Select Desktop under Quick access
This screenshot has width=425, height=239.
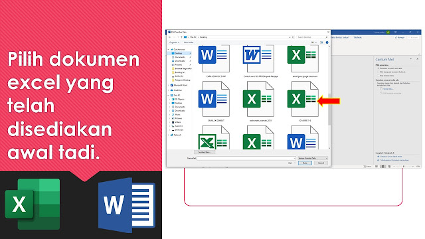pos(179,53)
